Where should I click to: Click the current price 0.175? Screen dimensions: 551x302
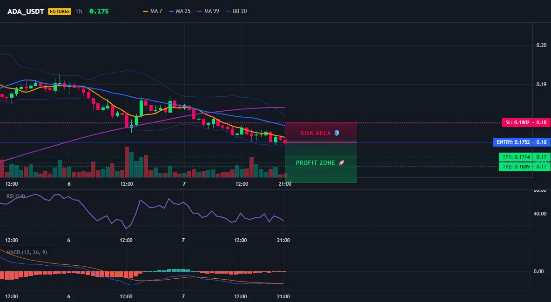pyautogui.click(x=99, y=11)
